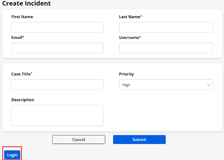Click the Username label
The height and width of the screenshot is (160, 224).
coord(129,38)
